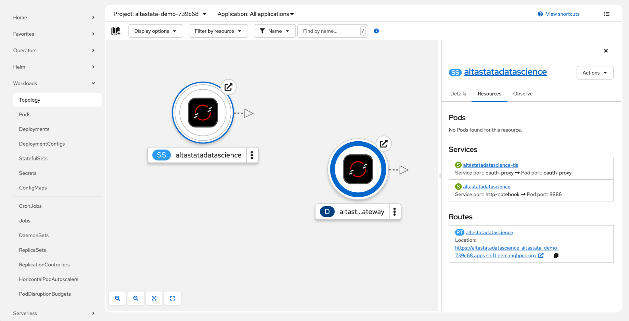Switch to the Details tab
629x321 pixels.
tap(458, 94)
